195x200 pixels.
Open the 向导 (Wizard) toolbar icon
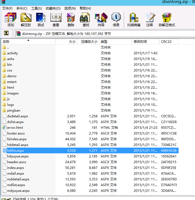pos(101,17)
